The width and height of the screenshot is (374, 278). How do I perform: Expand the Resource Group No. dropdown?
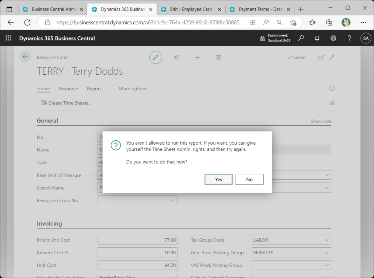(173, 200)
